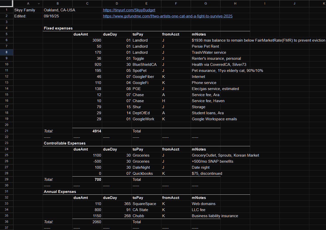Select column G header

[x=205, y=4]
